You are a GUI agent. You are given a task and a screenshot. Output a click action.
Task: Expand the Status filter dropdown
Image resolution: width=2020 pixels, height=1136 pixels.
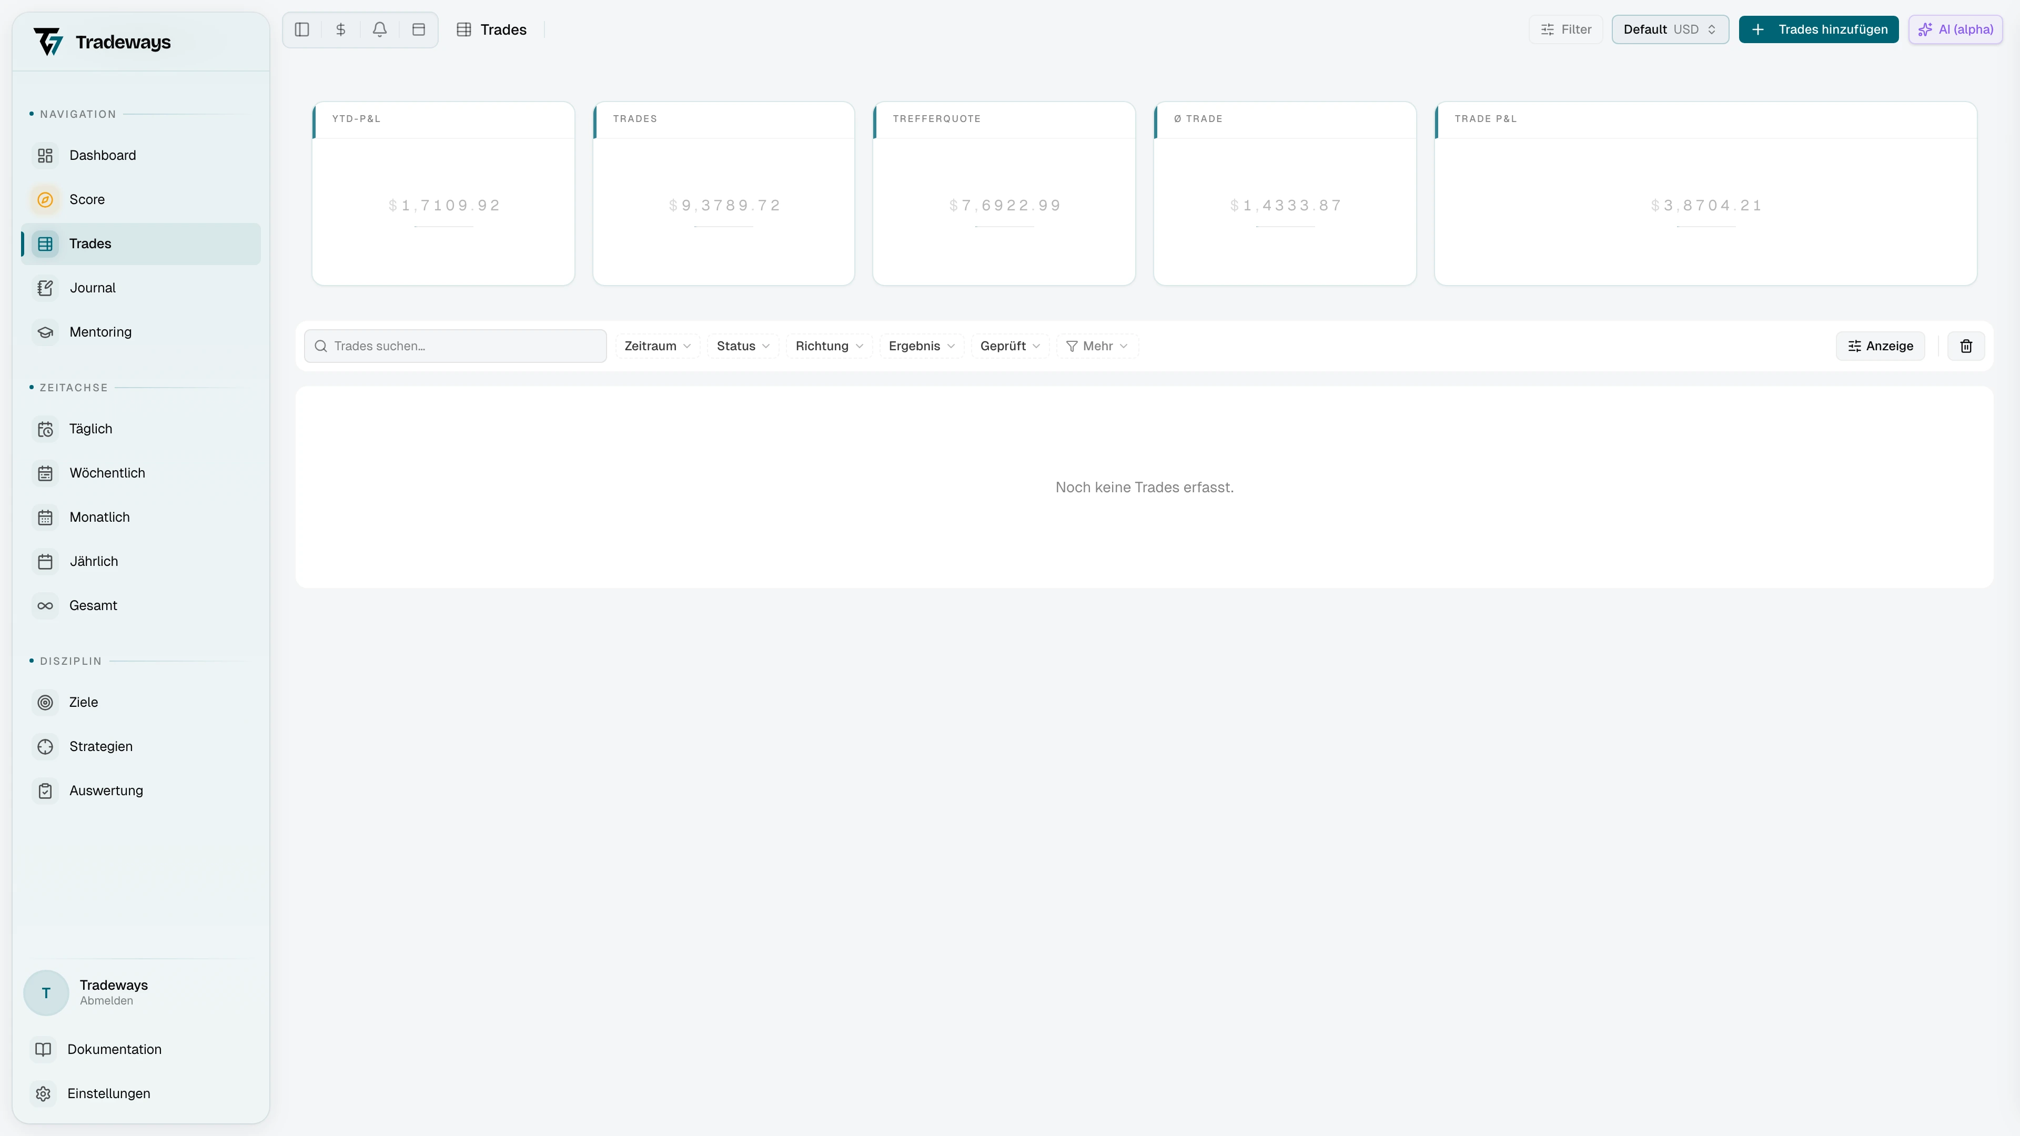click(x=743, y=346)
